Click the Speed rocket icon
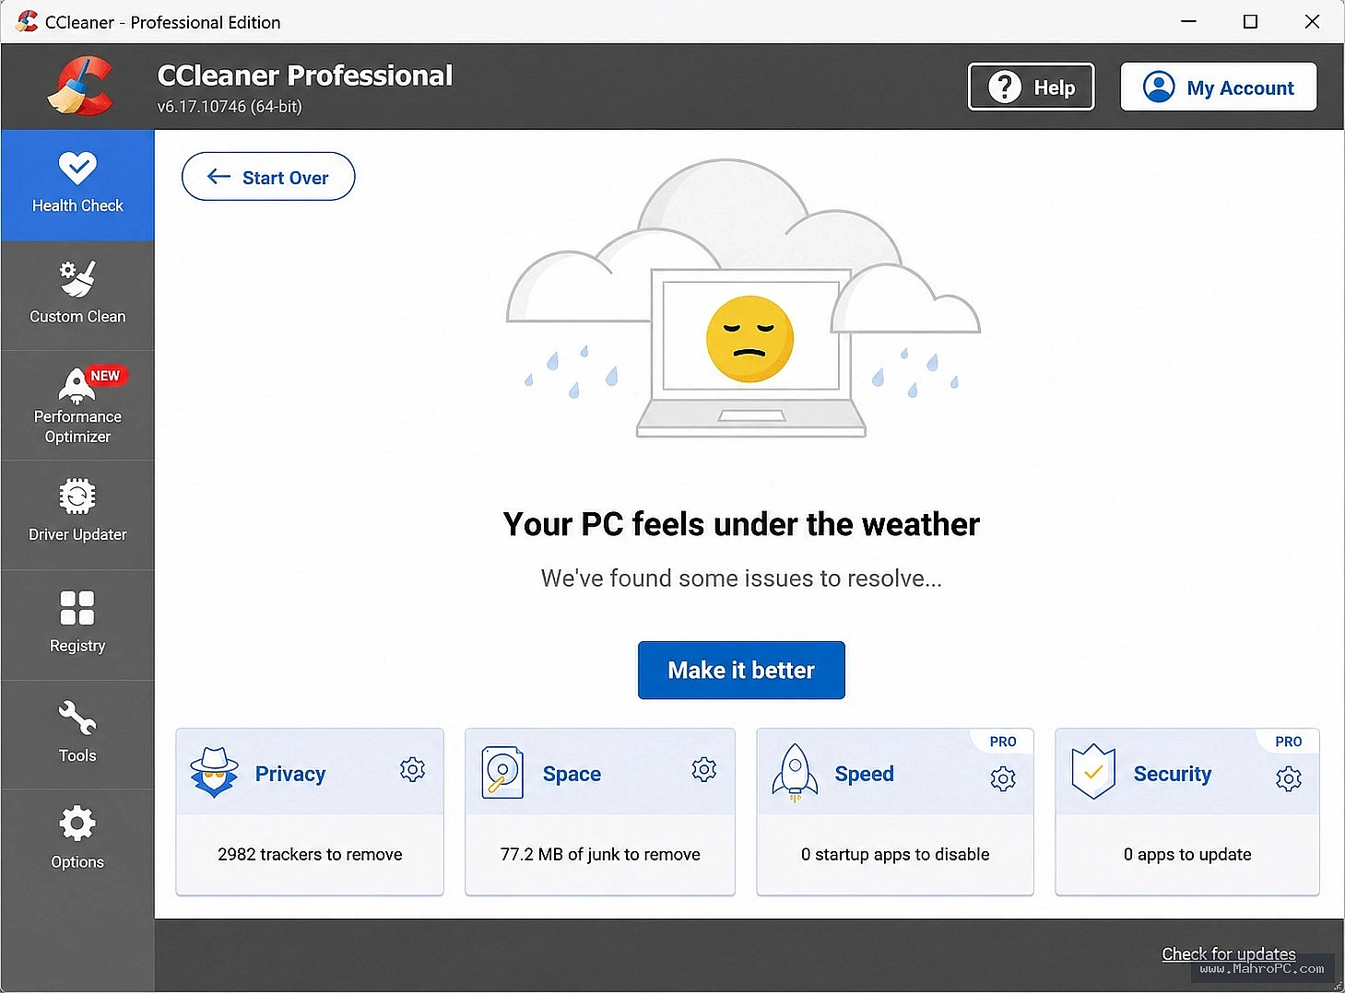This screenshot has height=993, width=1345. [x=795, y=772]
